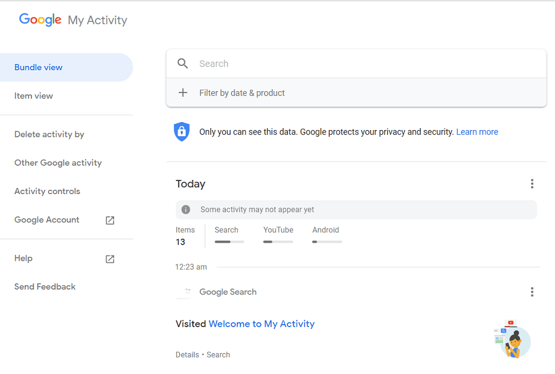The width and height of the screenshot is (555, 374).
Task: Focus the Search input field
Action: pos(356,63)
